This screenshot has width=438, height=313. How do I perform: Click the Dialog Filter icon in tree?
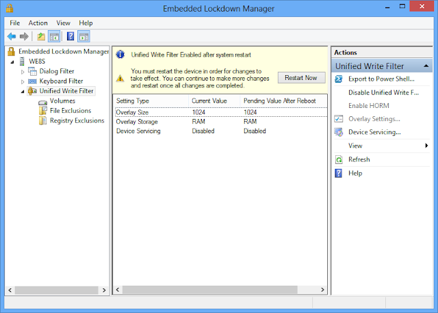click(x=32, y=71)
